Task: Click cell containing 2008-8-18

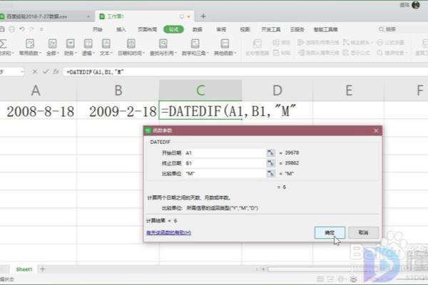Action: [39, 111]
